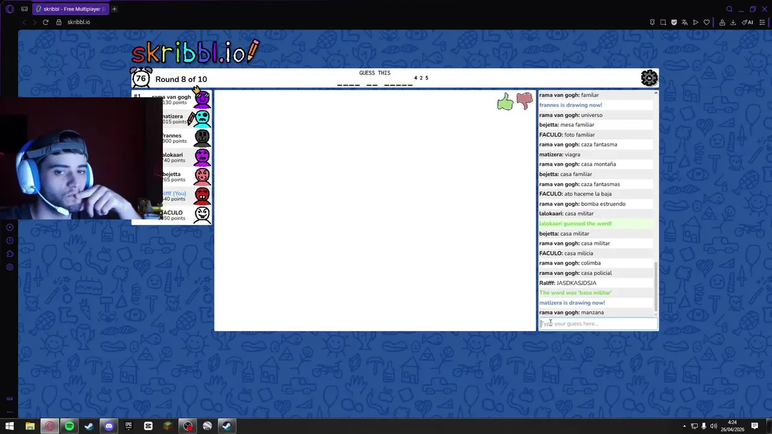Open the GX Corner gamepad icon
Viewport: 772px width, 434px height.
[x=24, y=9]
